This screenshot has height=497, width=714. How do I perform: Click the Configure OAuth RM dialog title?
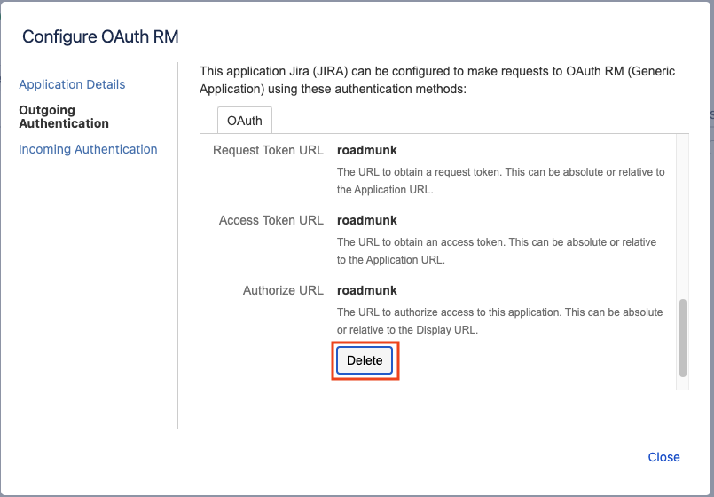pyautogui.click(x=100, y=36)
